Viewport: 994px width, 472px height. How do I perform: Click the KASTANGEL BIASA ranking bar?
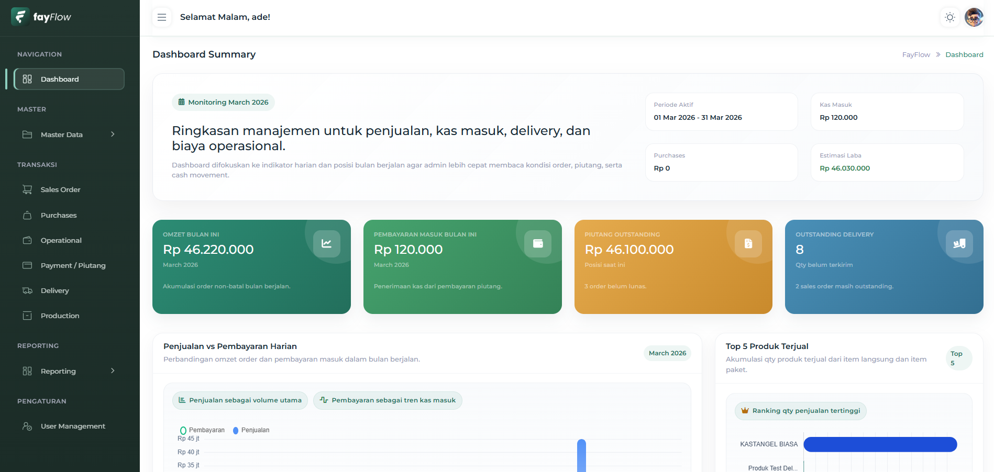click(880, 444)
